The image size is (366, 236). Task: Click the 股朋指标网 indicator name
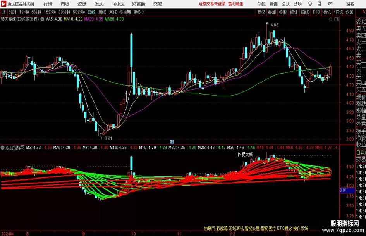point(15,148)
